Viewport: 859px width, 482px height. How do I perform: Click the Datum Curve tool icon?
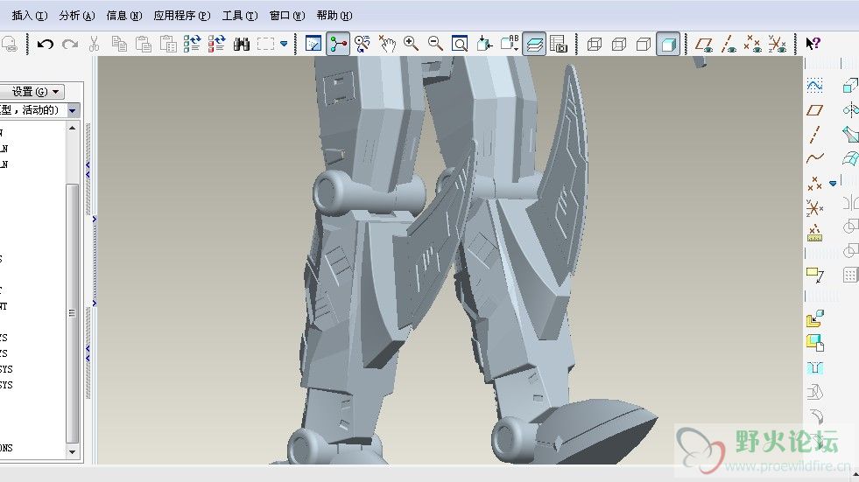pyautogui.click(x=814, y=158)
